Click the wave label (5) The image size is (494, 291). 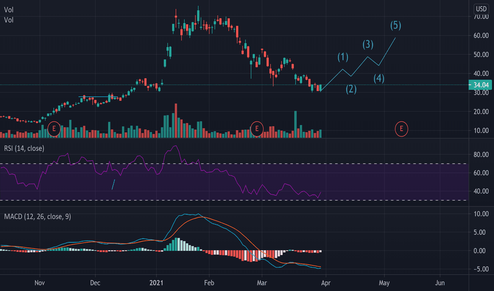(x=395, y=25)
